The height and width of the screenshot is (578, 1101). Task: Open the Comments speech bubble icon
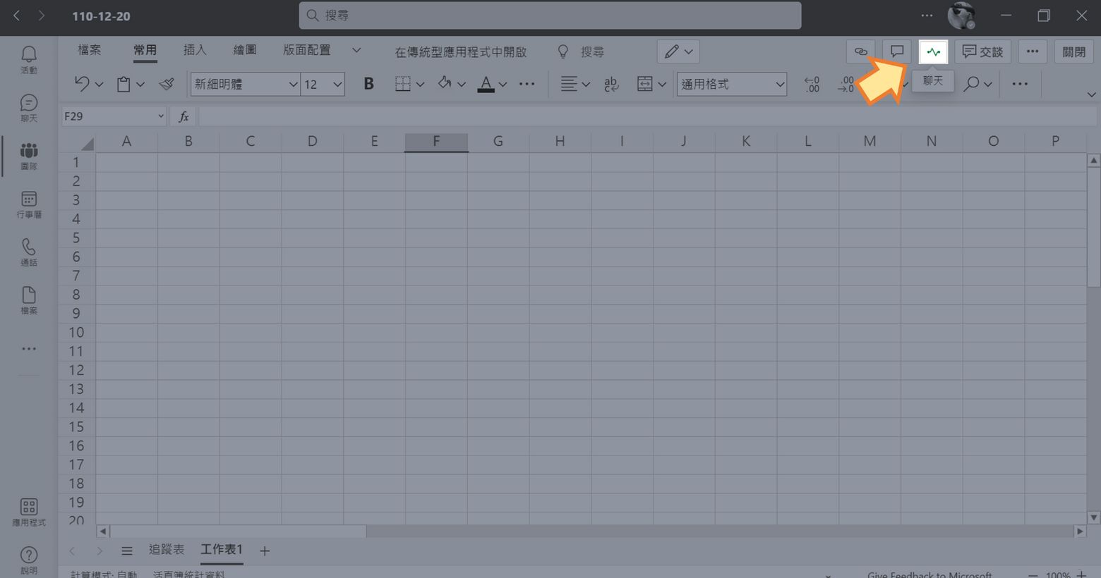point(896,51)
